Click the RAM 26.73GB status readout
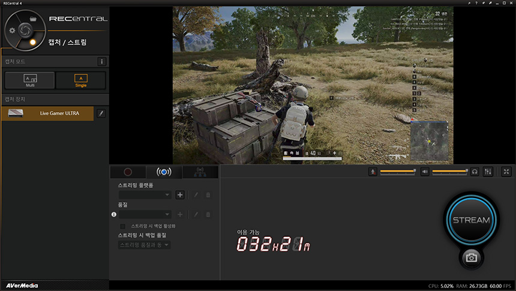Viewport: 516px width, 291px height. pos(472,286)
